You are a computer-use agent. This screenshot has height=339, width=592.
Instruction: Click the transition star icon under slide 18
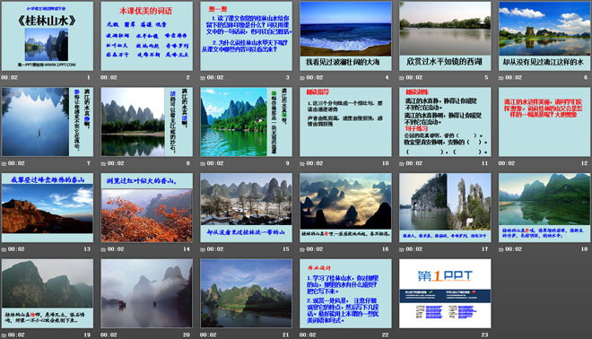point(501,249)
